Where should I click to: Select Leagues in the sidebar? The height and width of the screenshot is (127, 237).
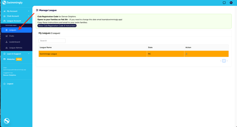[17, 30]
